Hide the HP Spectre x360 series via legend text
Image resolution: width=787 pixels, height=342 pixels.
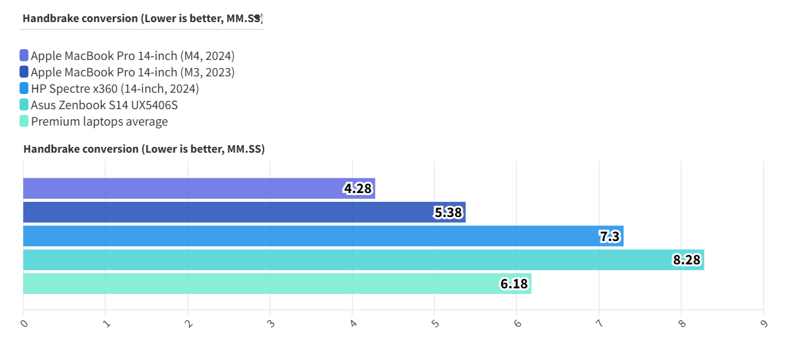115,88
